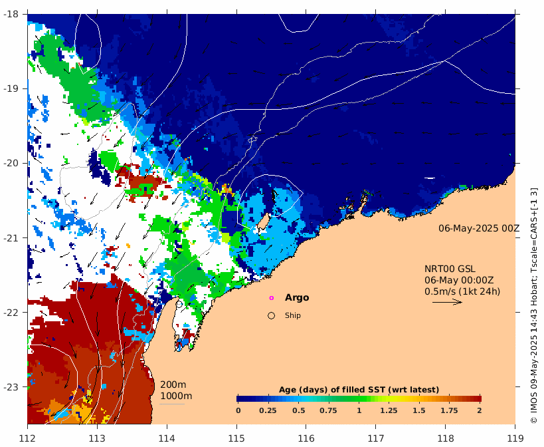This screenshot has width=544, height=447.
Task: Click the Ship circle marker in the legend
Action: click(x=271, y=315)
